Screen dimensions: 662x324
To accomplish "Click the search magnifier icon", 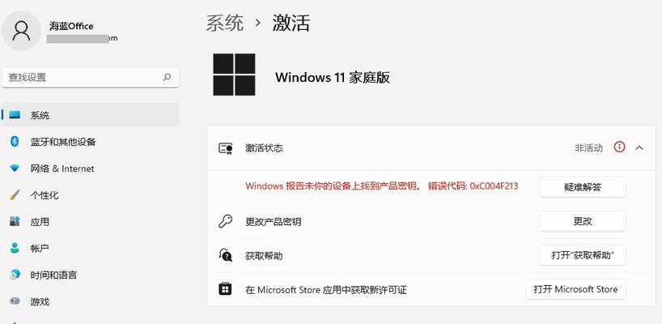I will coord(168,77).
